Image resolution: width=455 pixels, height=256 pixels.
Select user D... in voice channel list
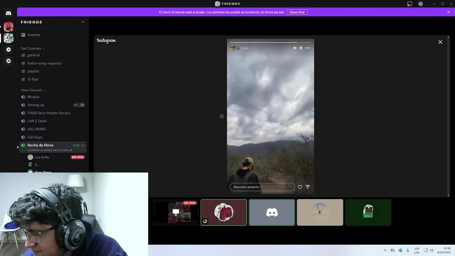point(37,165)
